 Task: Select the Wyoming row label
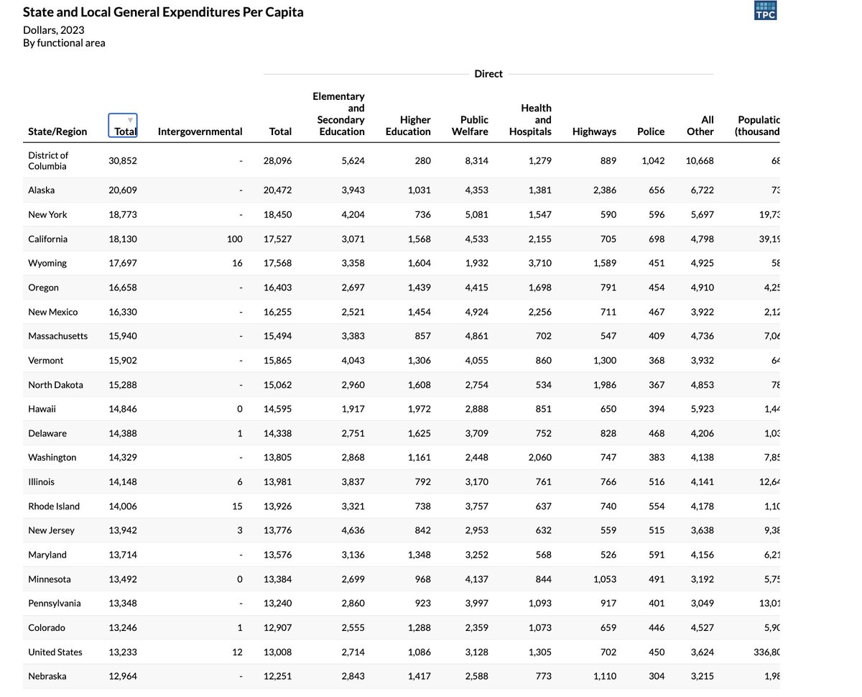point(47,263)
